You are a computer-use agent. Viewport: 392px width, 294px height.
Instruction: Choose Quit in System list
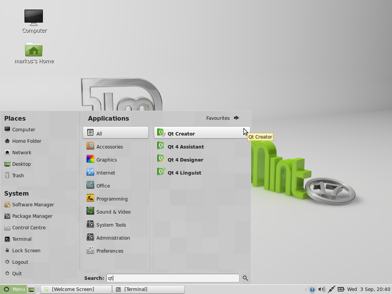(13, 273)
